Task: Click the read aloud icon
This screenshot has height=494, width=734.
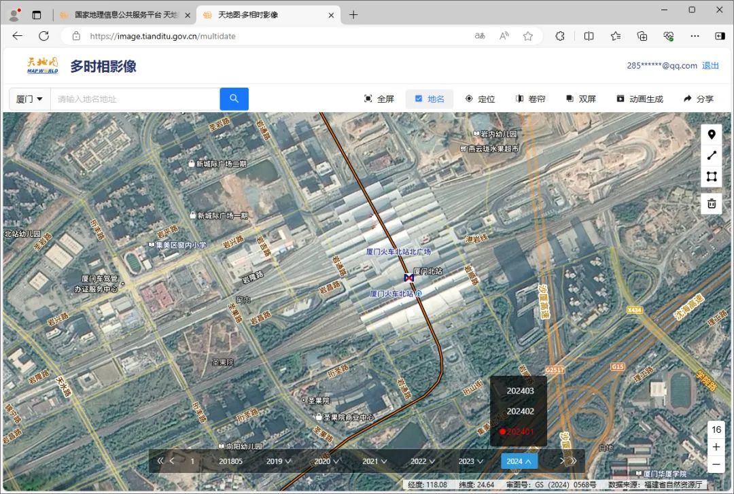Action: 504,36
